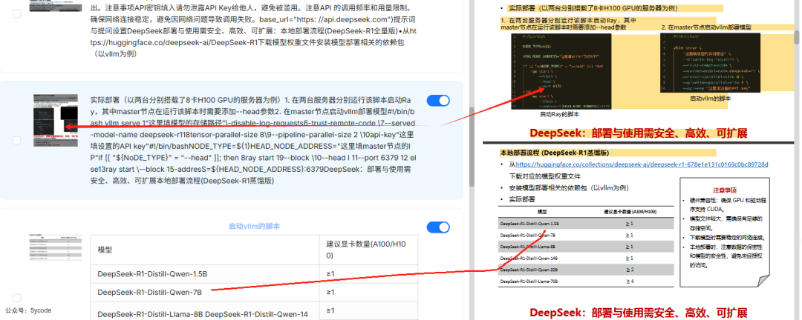Click the 模型 header cell in chunk table
This screenshot has height=320, width=802.
(x=205, y=250)
